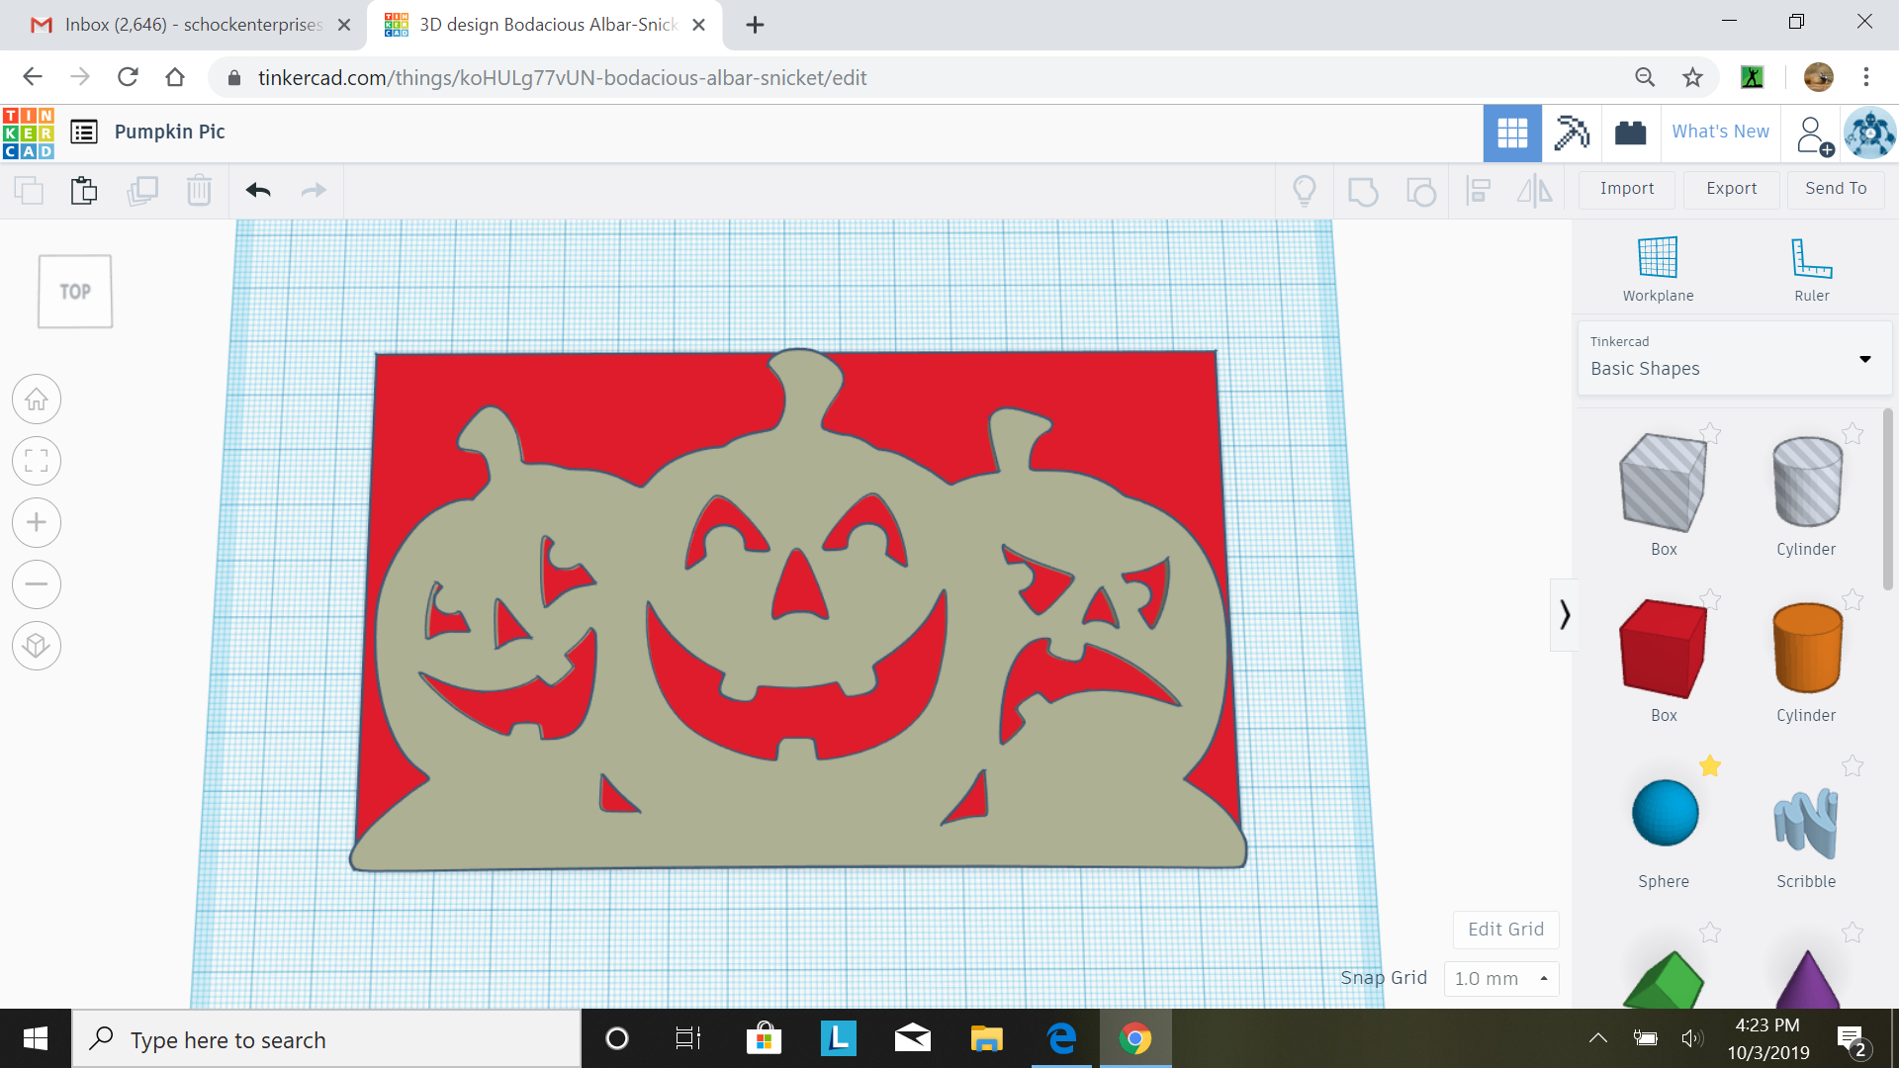Image resolution: width=1899 pixels, height=1068 pixels.
Task: Open Edit Grid settings
Action: [1504, 929]
